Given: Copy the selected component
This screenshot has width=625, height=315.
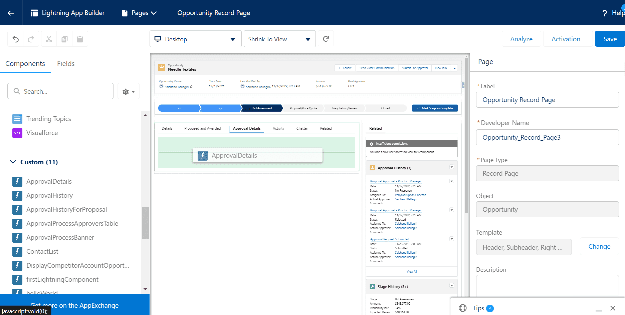Looking at the screenshot, I should click(64, 39).
